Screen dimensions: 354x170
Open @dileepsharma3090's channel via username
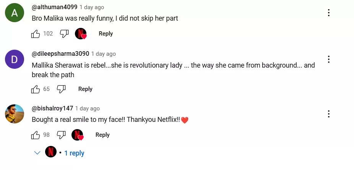point(60,54)
